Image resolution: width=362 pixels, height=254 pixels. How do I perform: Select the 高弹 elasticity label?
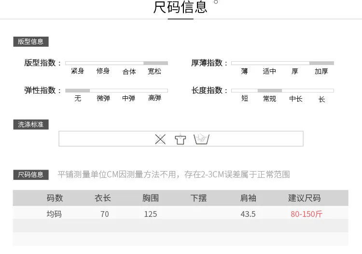[x=154, y=98]
